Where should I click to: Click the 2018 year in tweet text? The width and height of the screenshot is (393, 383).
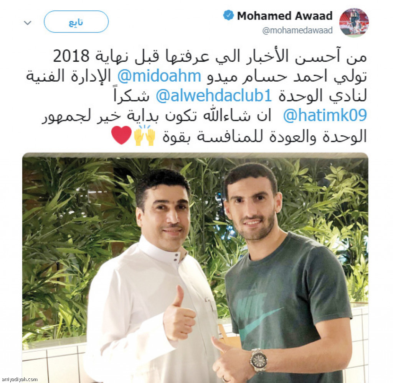click(x=71, y=56)
